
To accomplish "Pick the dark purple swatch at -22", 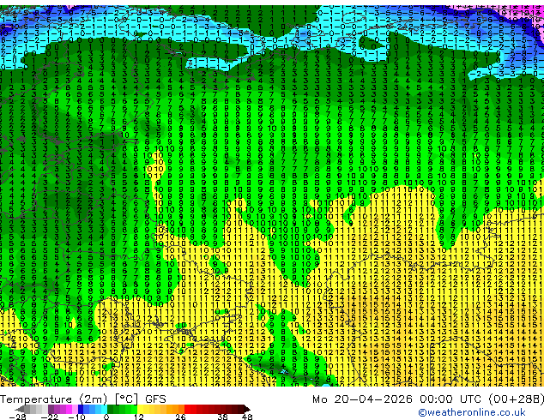I will (51, 409).
